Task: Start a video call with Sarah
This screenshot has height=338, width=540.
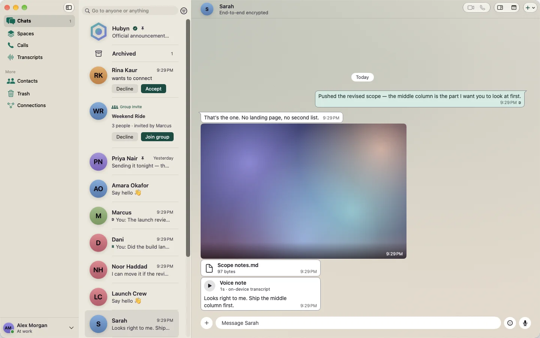Action: click(x=471, y=8)
